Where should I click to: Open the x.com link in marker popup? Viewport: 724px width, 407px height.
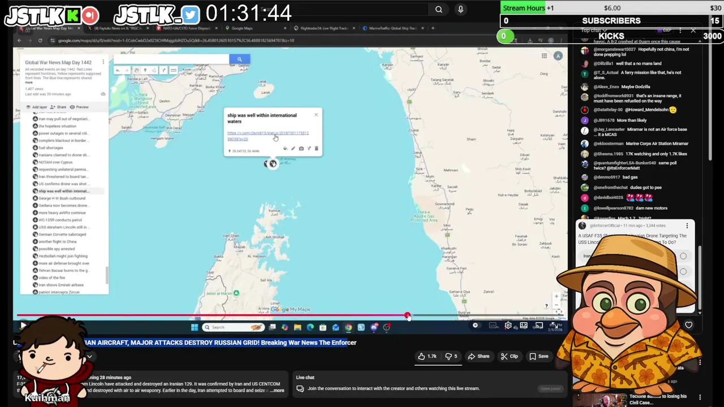click(267, 136)
